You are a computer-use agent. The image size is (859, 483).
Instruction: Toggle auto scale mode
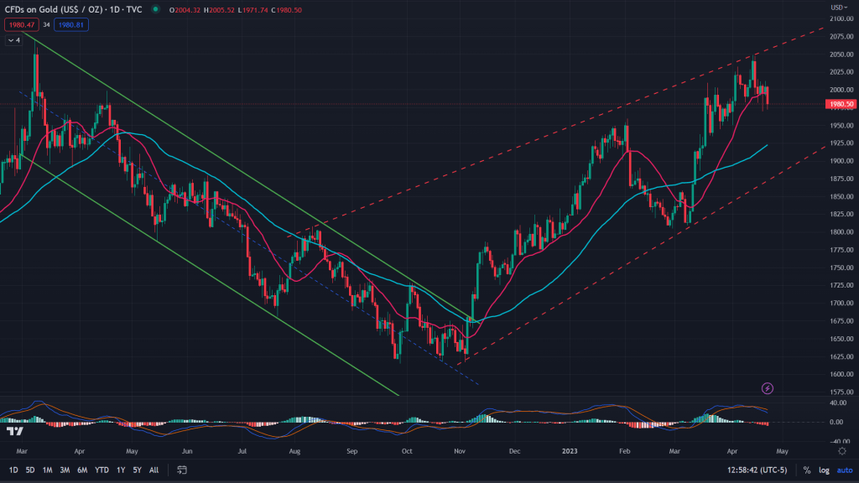843,470
